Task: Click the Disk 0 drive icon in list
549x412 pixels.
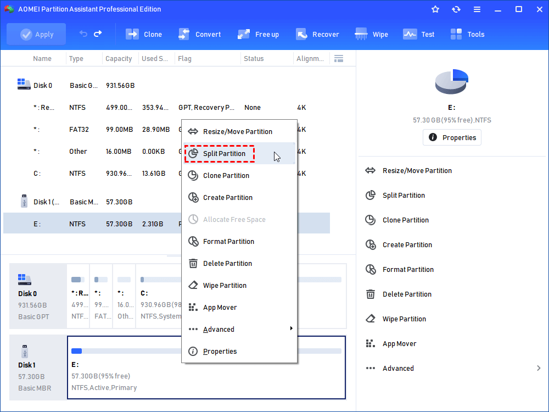Action: [x=24, y=84]
